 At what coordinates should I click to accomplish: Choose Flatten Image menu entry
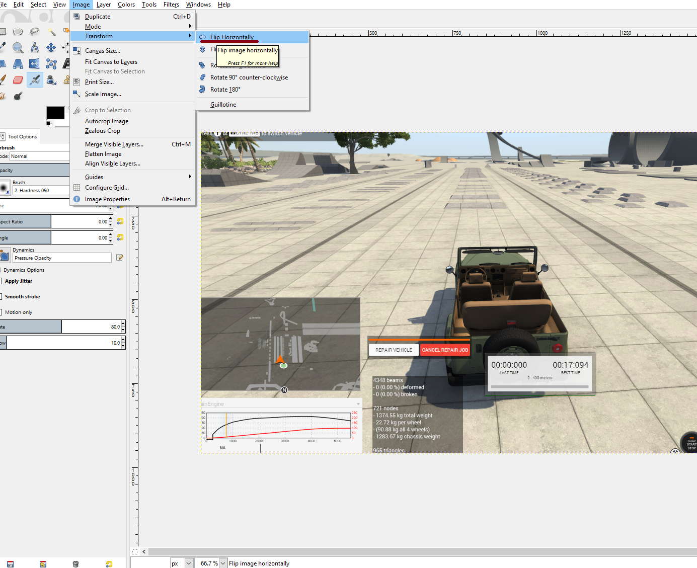(x=133, y=154)
